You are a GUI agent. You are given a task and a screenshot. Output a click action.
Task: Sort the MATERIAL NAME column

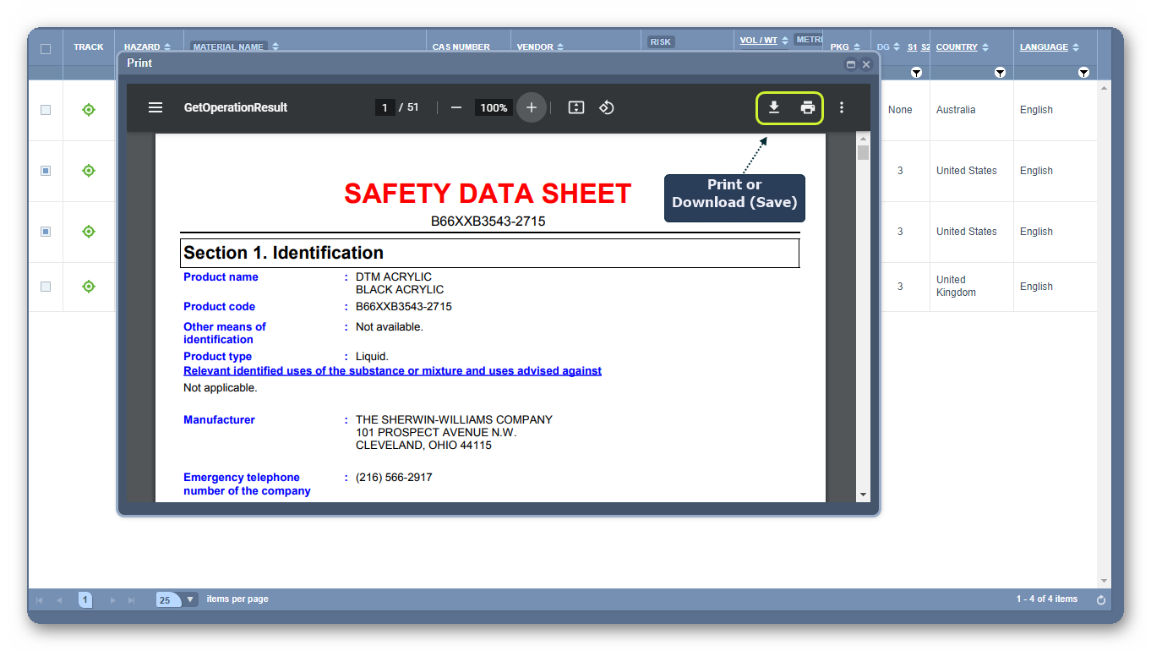pos(229,46)
